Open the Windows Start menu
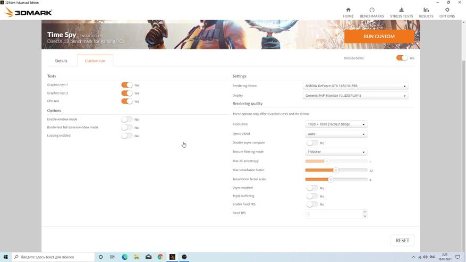Image resolution: width=466 pixels, height=262 pixels. (x=5, y=257)
